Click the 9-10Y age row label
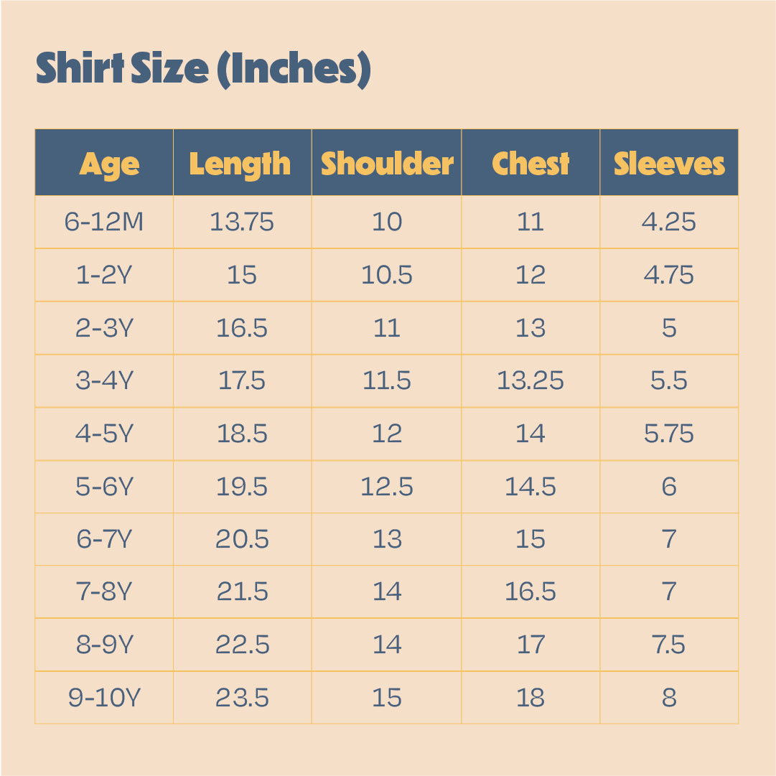Image resolution: width=776 pixels, height=776 pixels. tap(104, 697)
